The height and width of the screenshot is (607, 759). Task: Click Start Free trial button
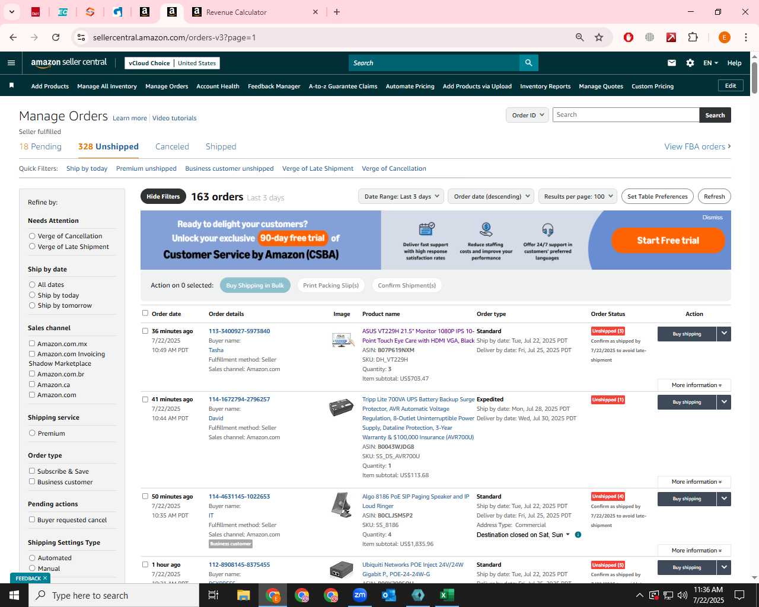click(x=668, y=240)
